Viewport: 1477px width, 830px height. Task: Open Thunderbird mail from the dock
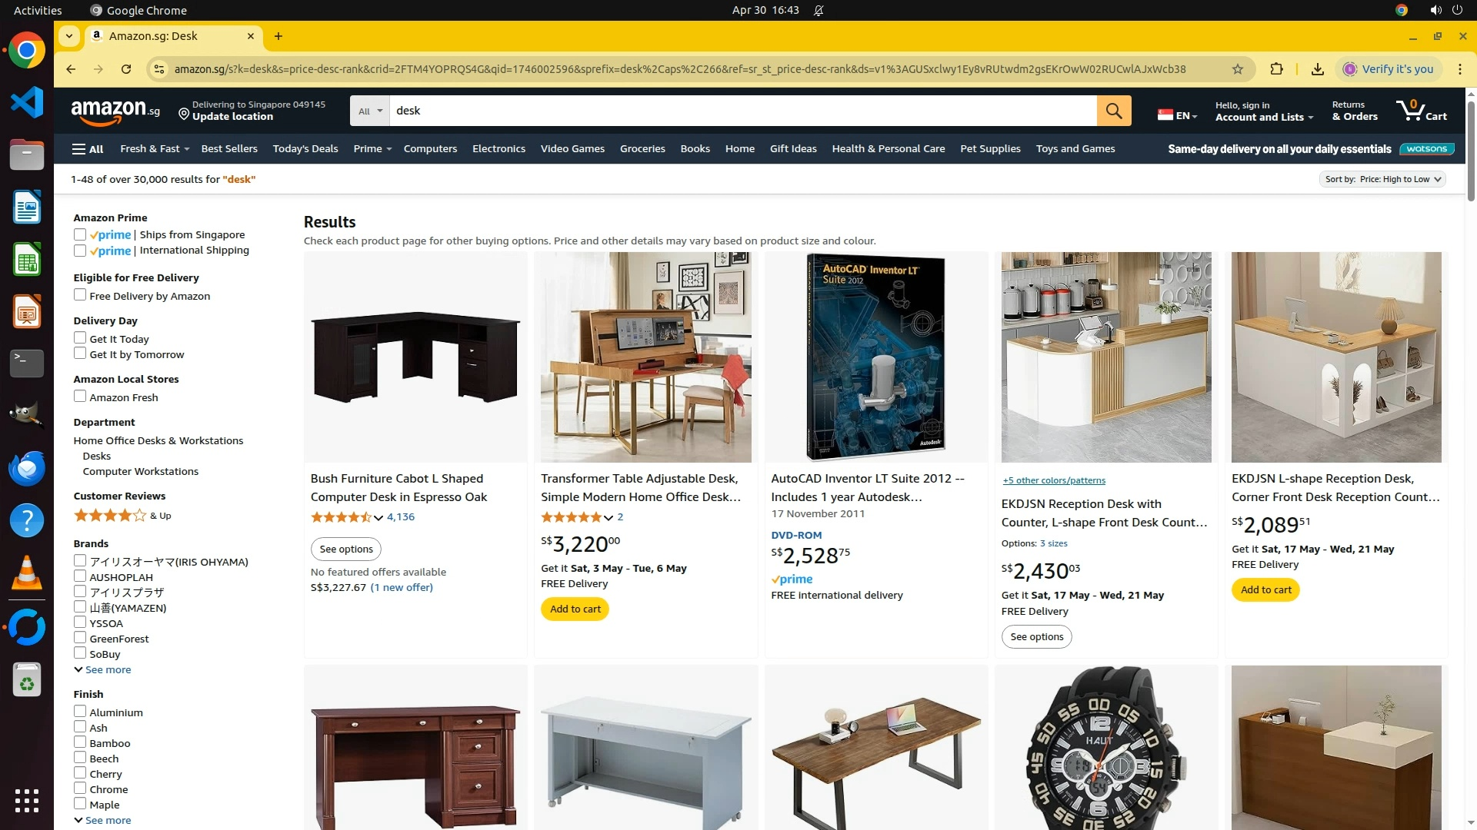(x=27, y=468)
